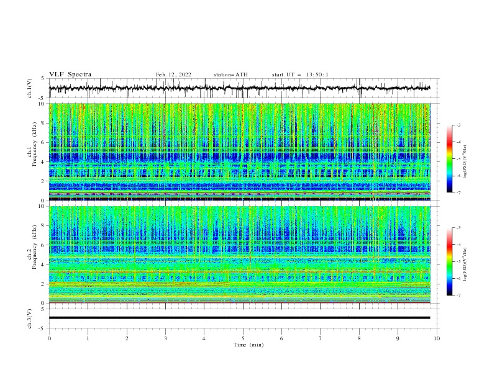Click the ch.2 spectrogram colorbar

click(450, 261)
